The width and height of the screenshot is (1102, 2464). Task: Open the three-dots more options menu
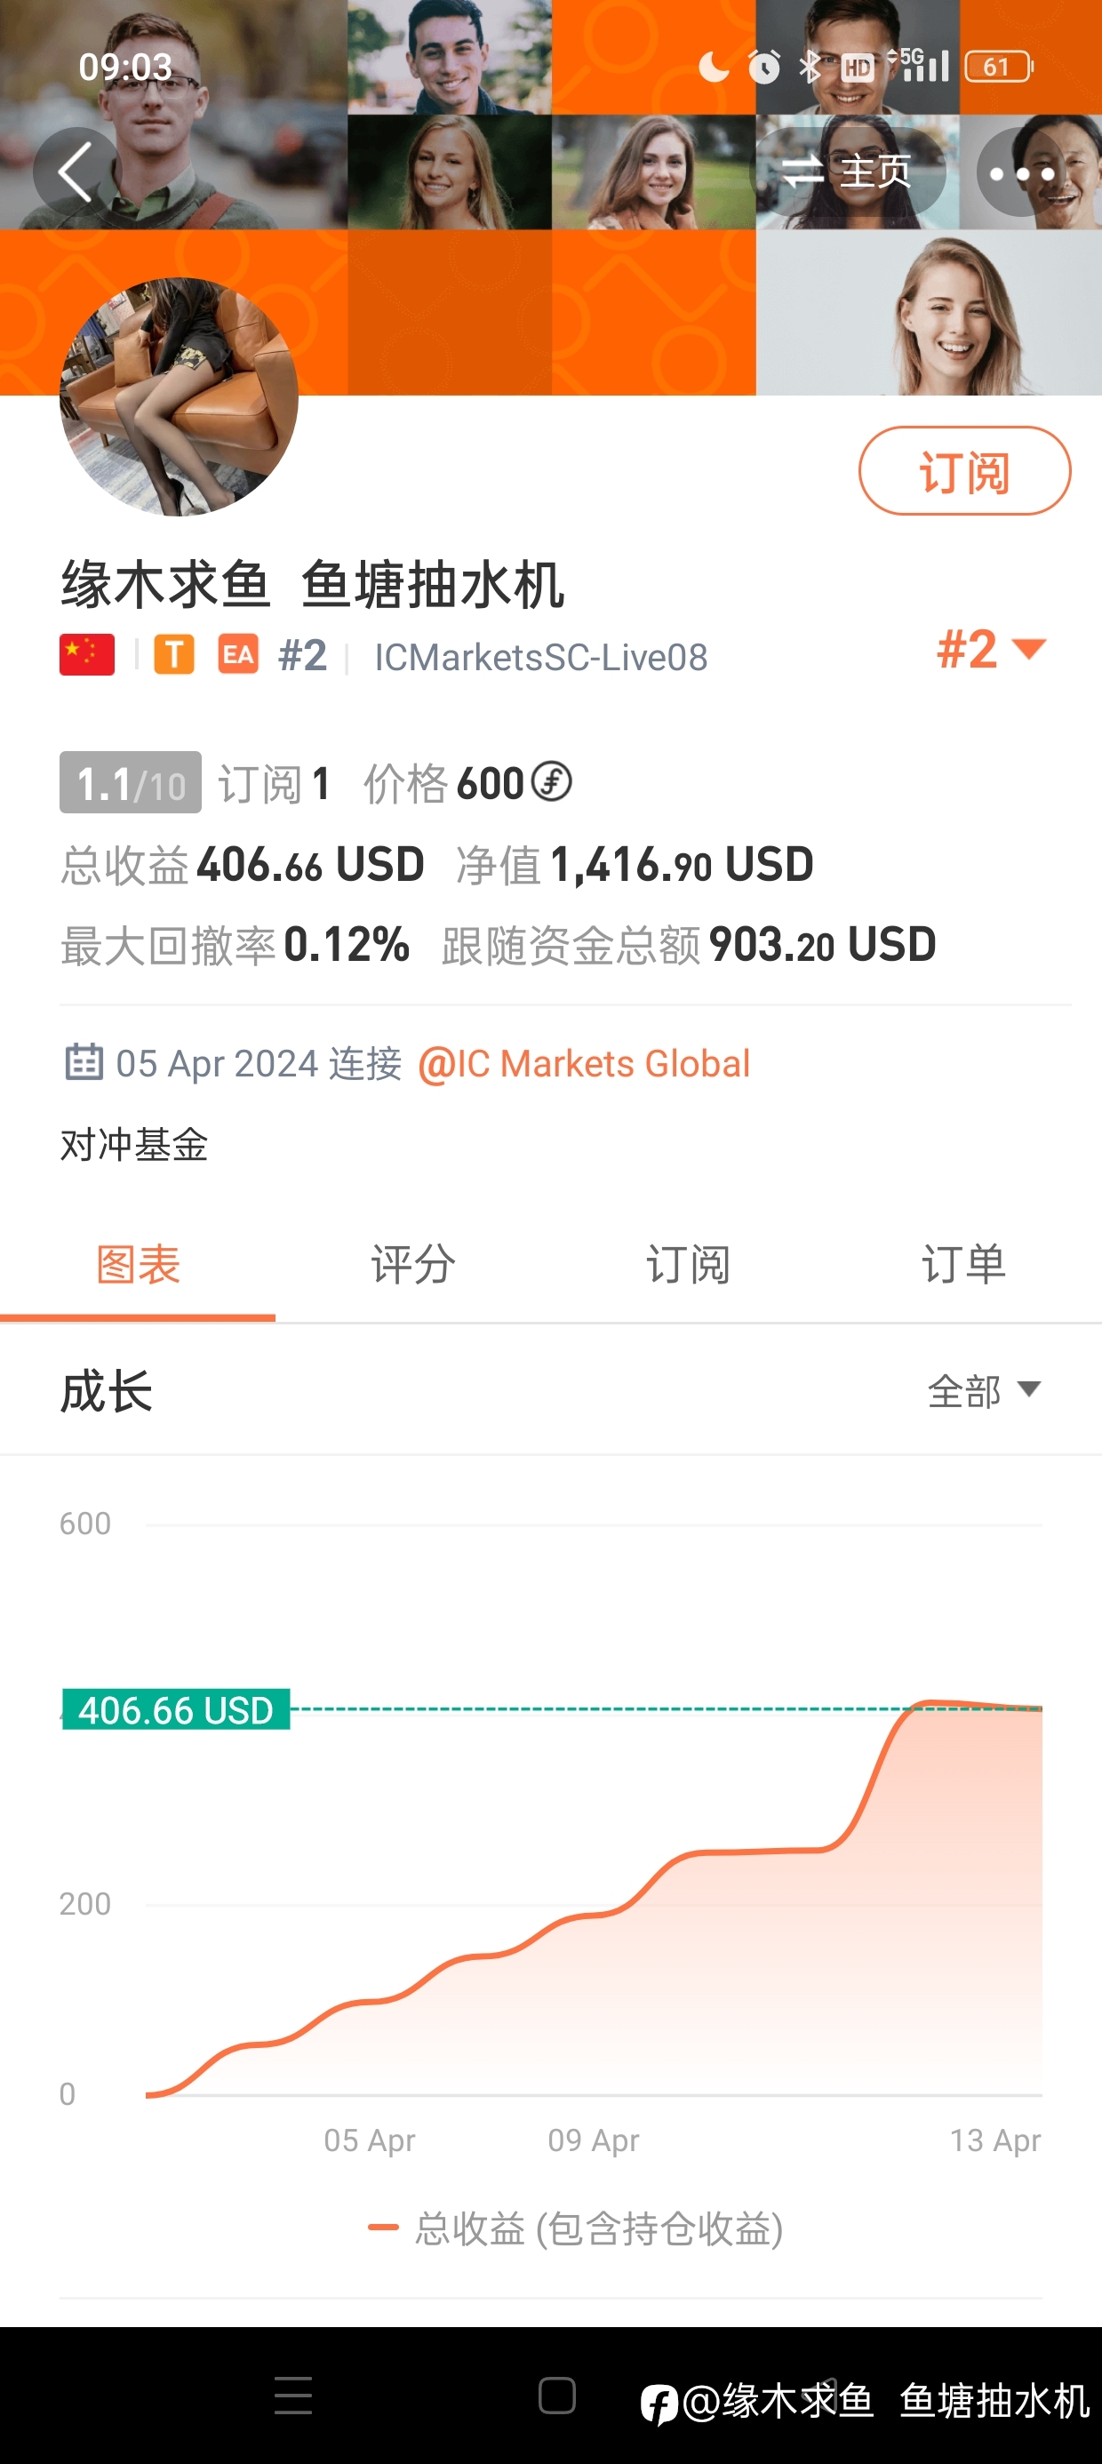tap(1022, 173)
